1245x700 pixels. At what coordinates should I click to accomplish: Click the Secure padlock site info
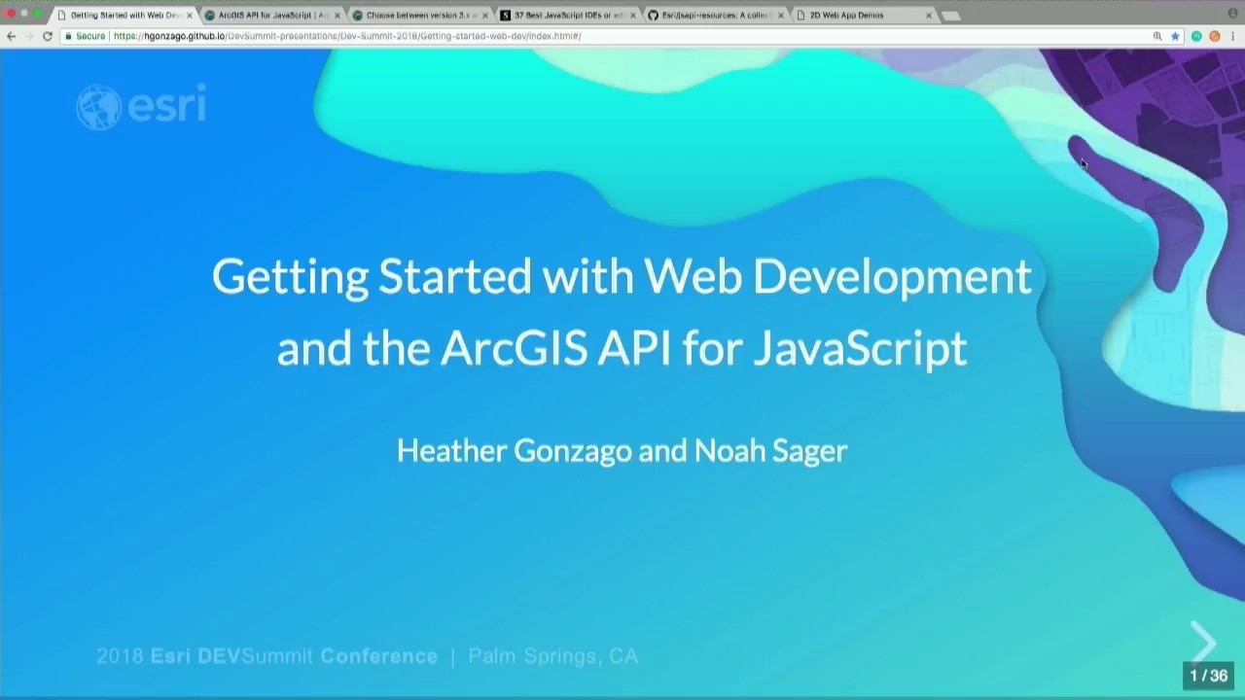coord(85,36)
